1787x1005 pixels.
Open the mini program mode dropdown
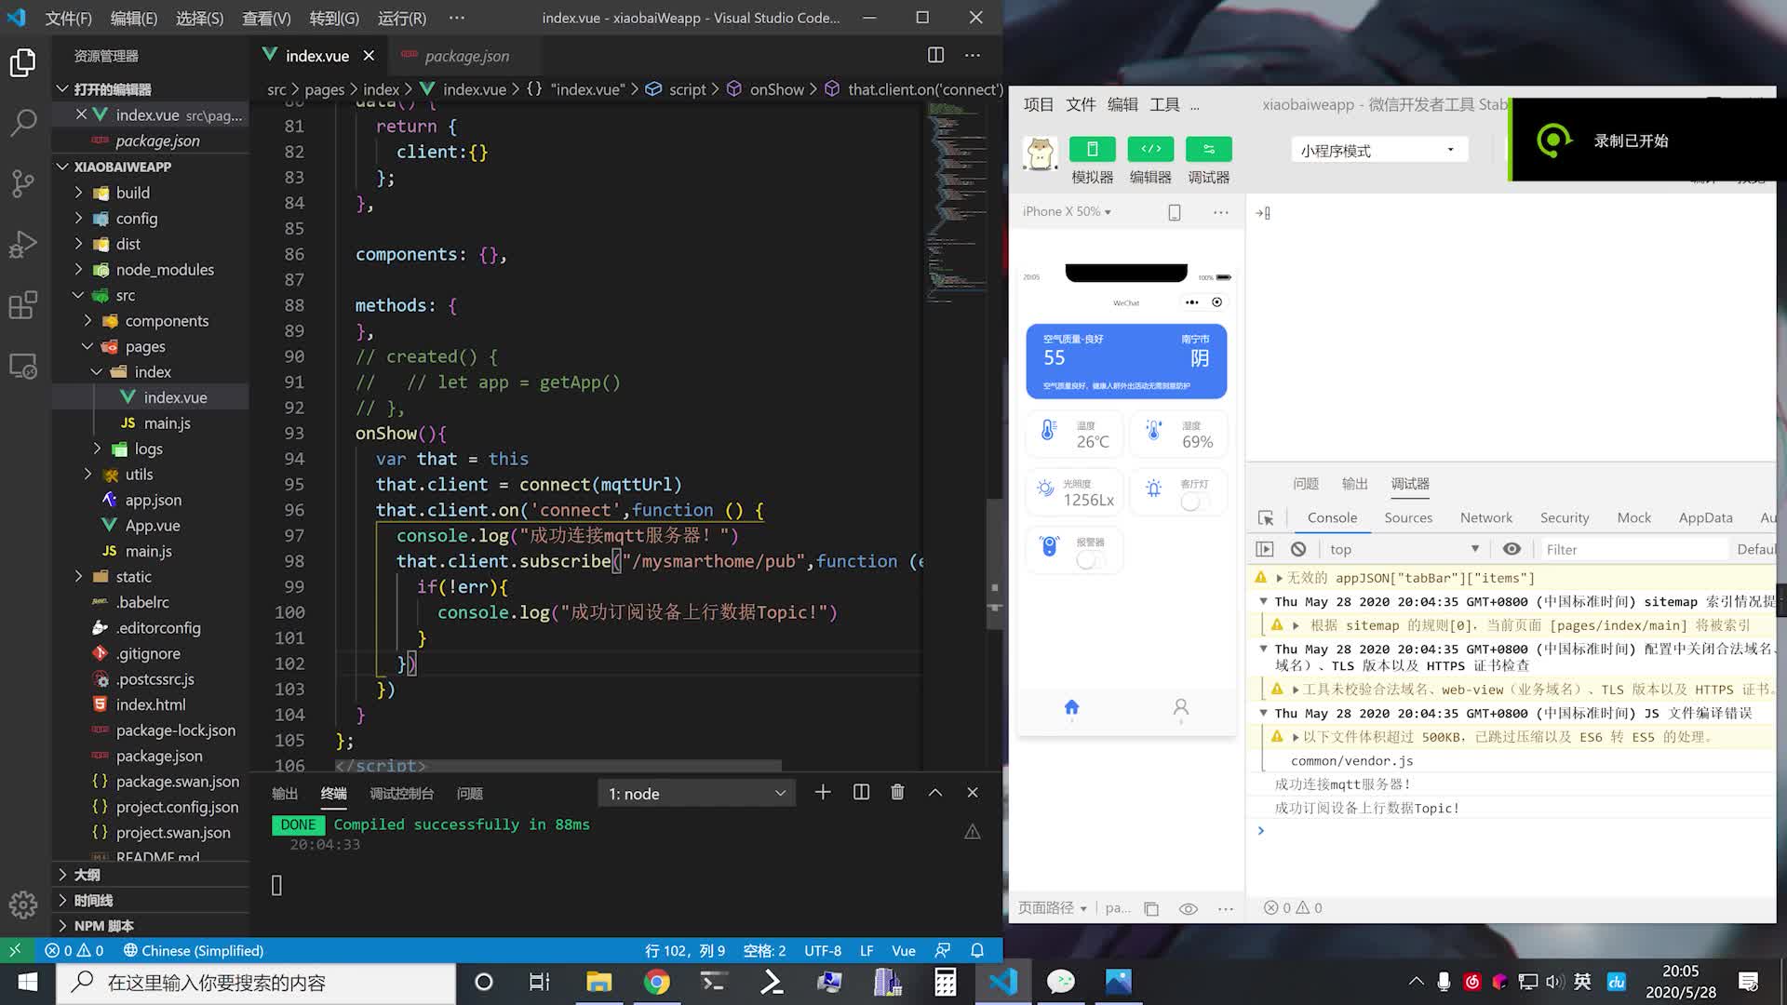[1379, 150]
